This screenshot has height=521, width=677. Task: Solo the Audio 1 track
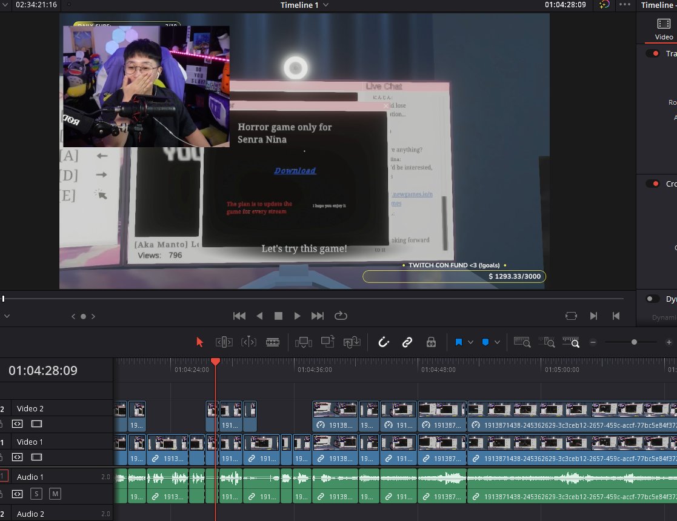[36, 494]
